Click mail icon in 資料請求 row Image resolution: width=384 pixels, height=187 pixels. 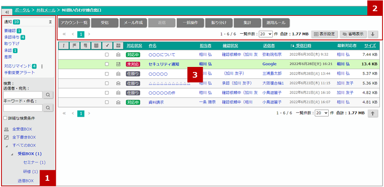tap(118, 102)
